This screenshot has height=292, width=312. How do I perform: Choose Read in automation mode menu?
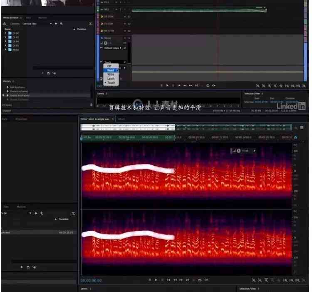click(111, 70)
